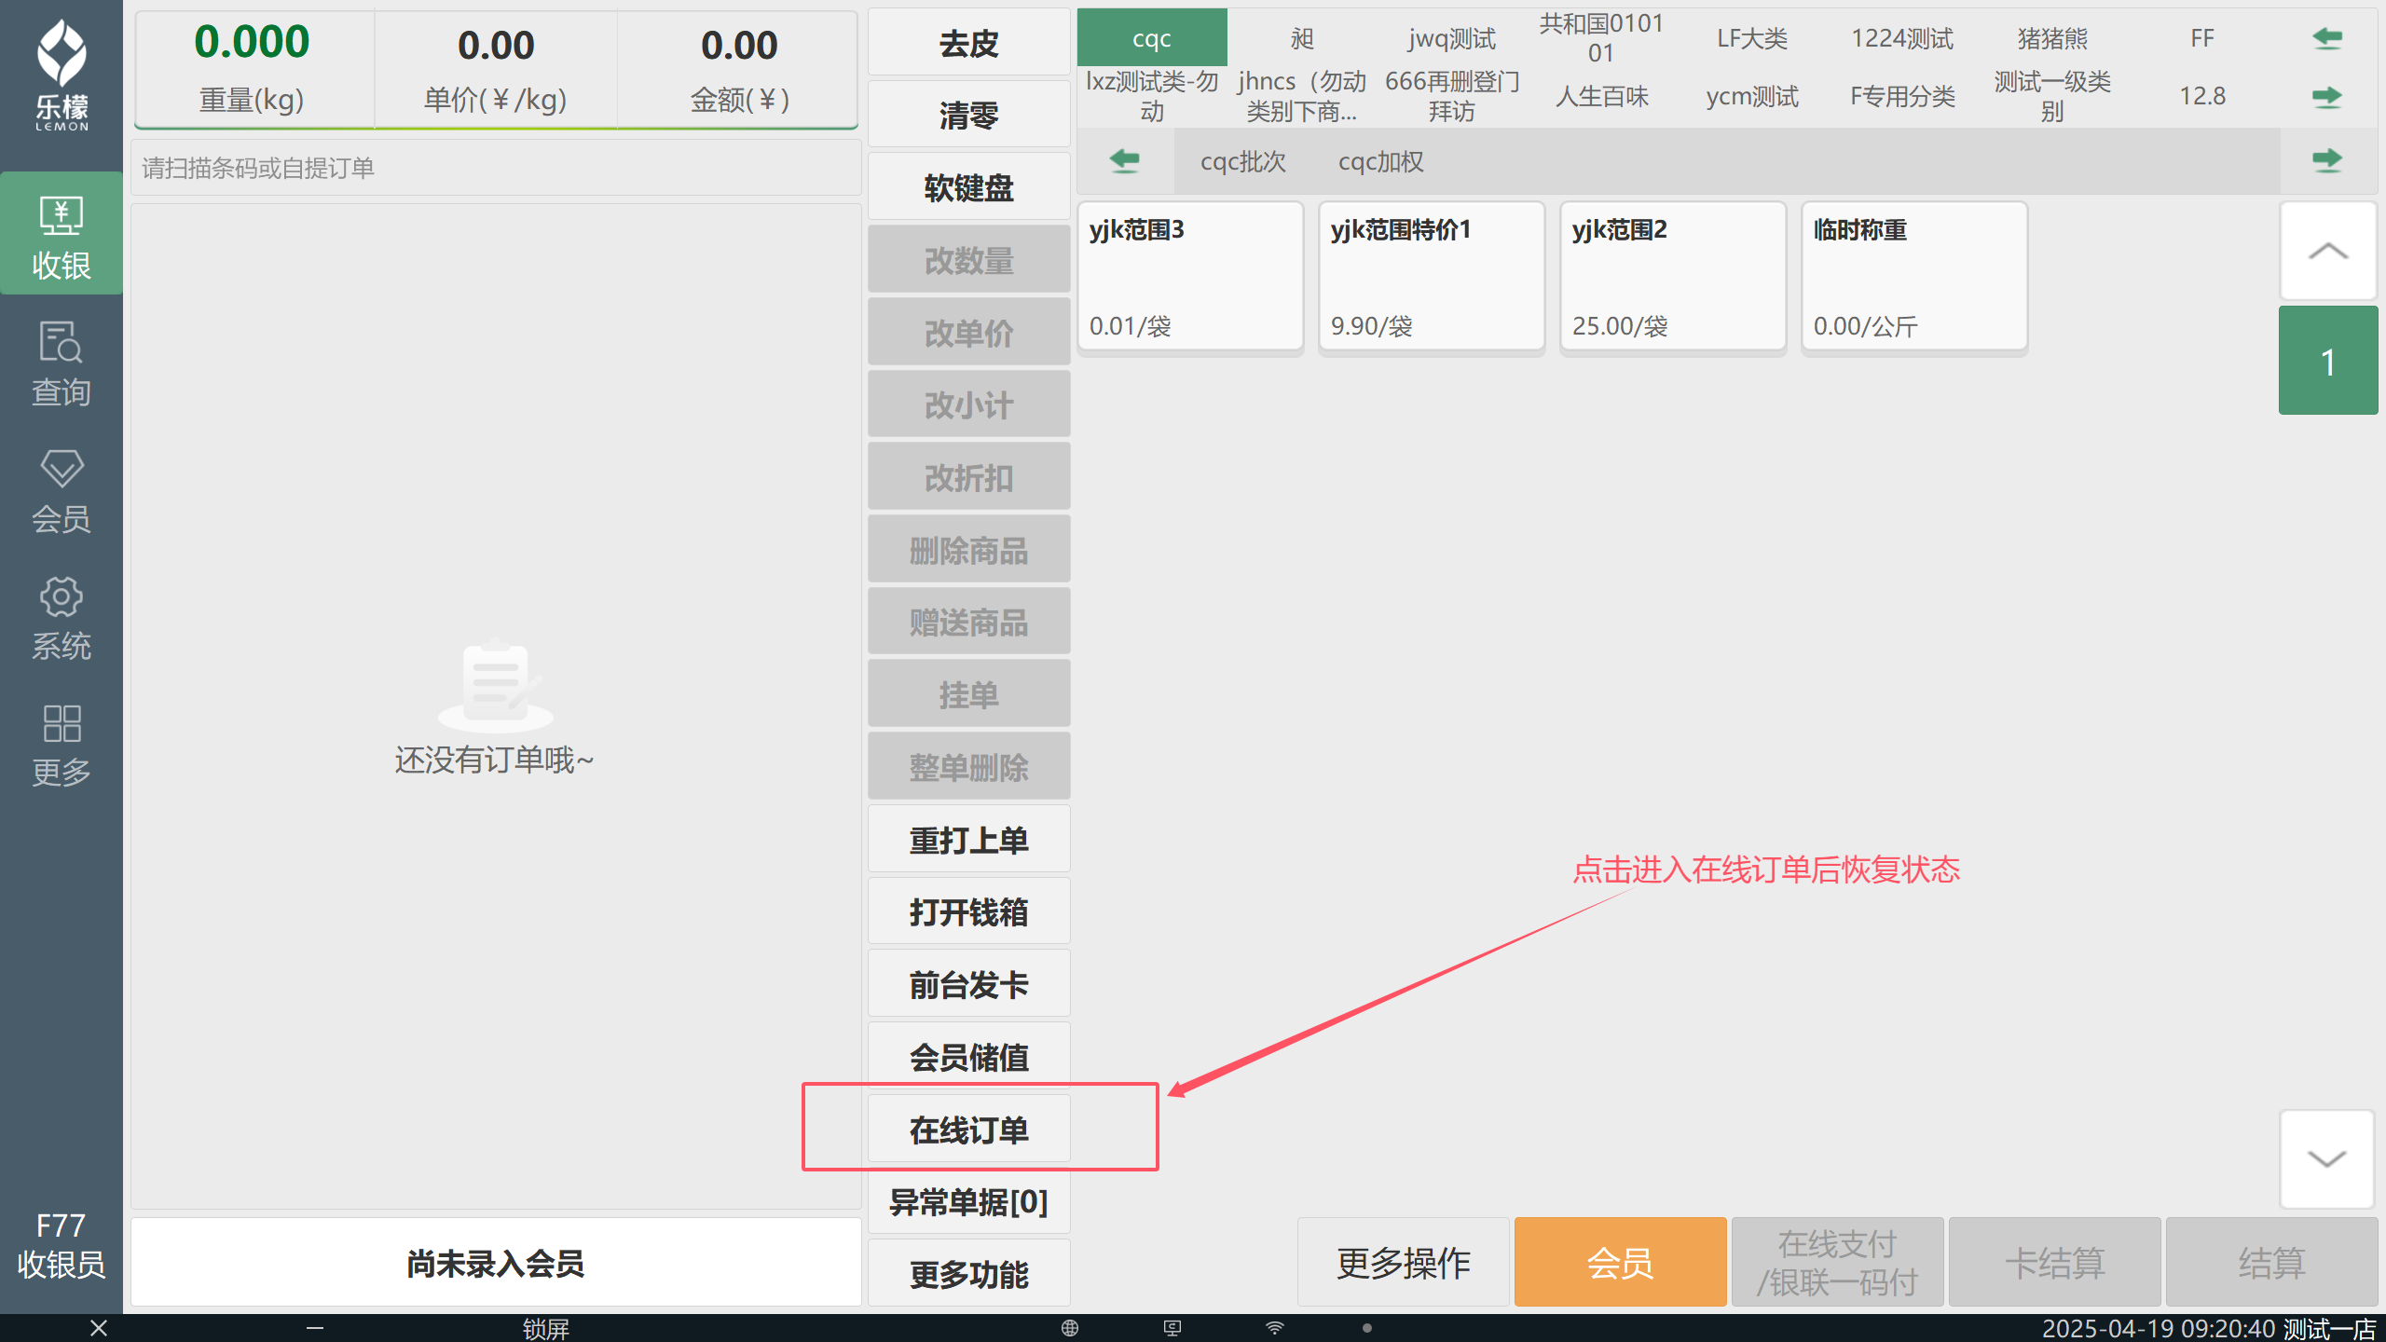
Task: Click the X close icon in bottom bar
Action: pos(99,1328)
